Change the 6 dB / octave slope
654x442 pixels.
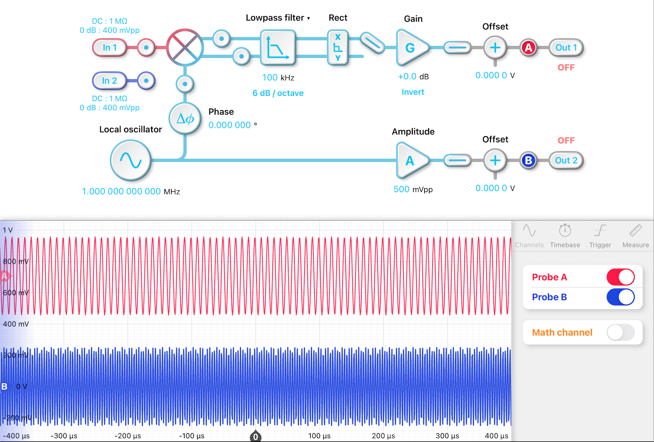tap(278, 93)
